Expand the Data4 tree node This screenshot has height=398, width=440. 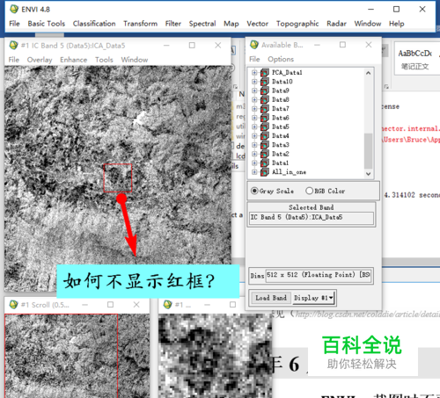coord(254,136)
